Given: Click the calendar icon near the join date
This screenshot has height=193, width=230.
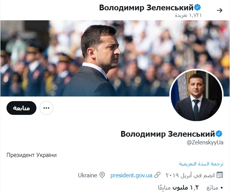Looking at the screenshot, I should [x=220, y=175].
